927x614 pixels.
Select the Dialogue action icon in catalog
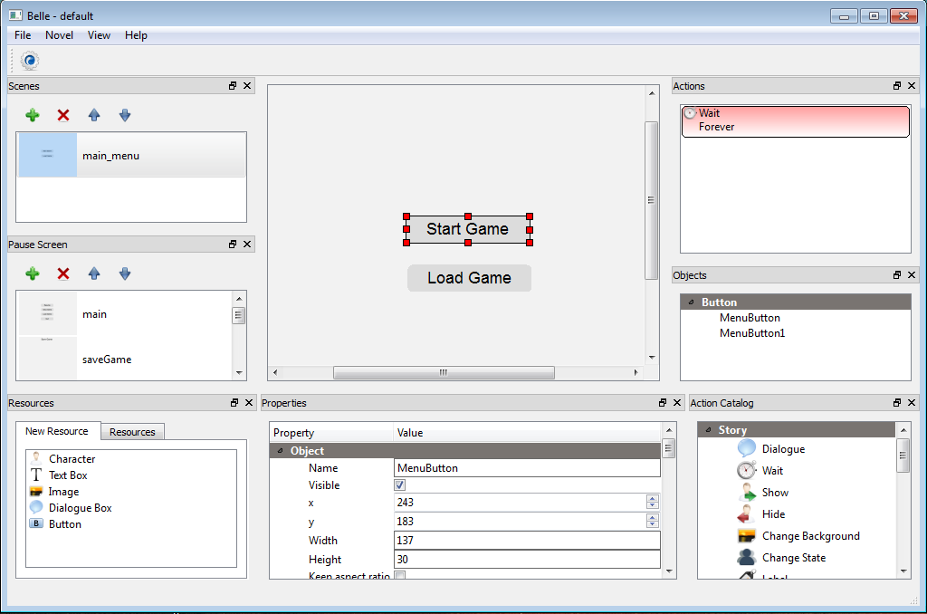click(x=746, y=449)
